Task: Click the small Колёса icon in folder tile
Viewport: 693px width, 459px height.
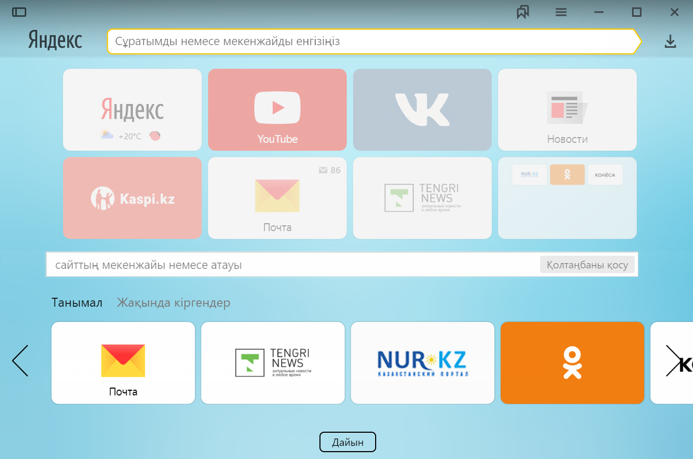Action: pyautogui.click(x=605, y=174)
